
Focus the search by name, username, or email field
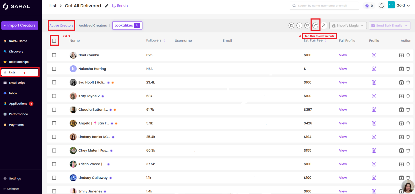324,6
